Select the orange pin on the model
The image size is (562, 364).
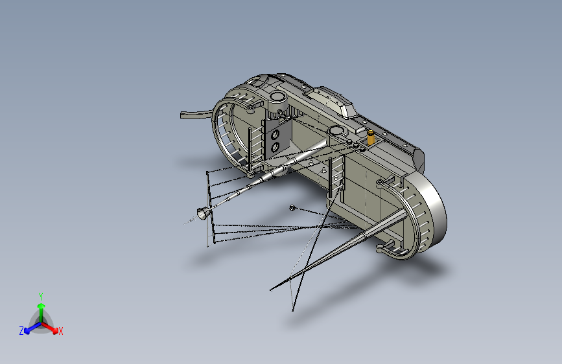coord(371,137)
